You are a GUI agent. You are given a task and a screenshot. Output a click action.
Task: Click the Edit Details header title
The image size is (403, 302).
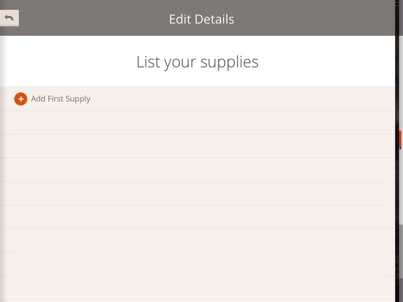point(201,19)
